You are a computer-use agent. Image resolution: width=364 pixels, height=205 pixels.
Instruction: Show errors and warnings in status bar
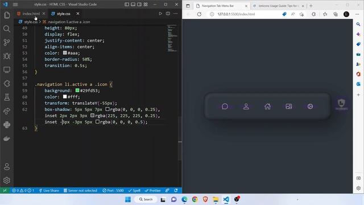click(23, 190)
